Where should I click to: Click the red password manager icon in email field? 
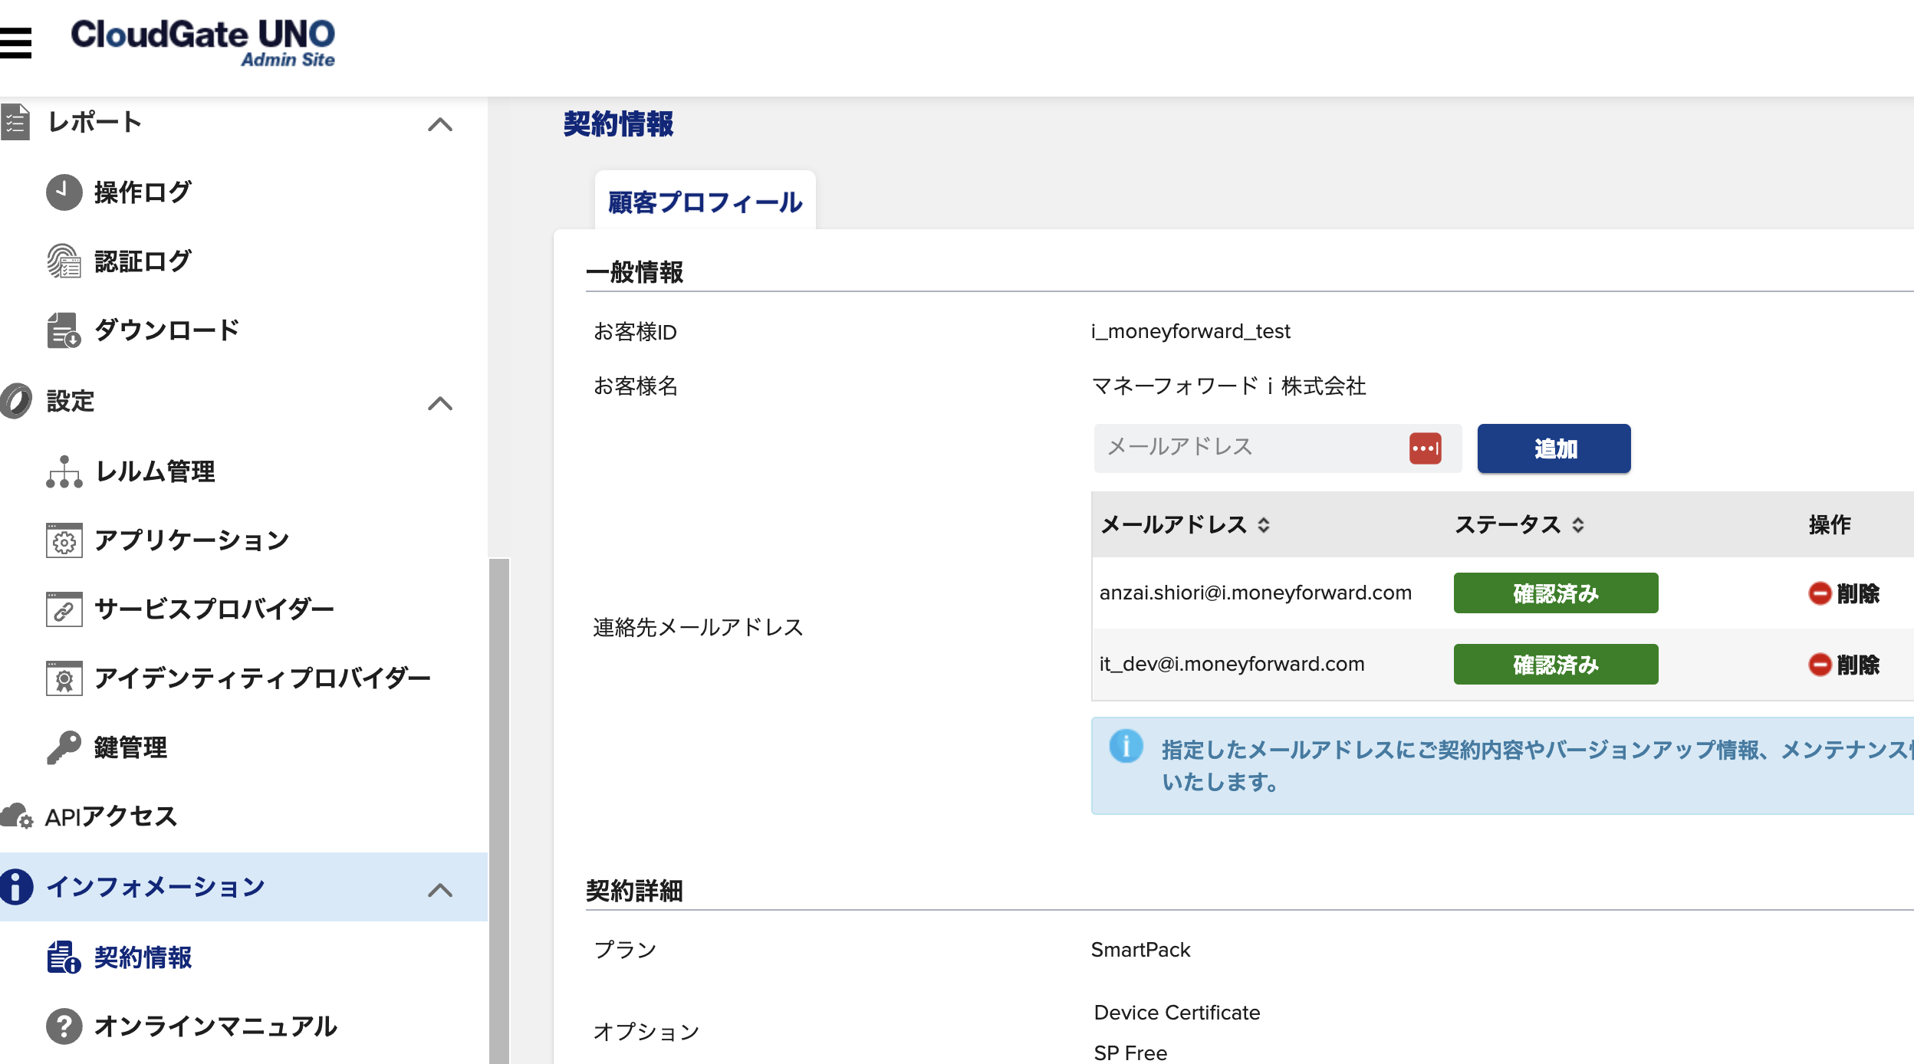click(1425, 448)
